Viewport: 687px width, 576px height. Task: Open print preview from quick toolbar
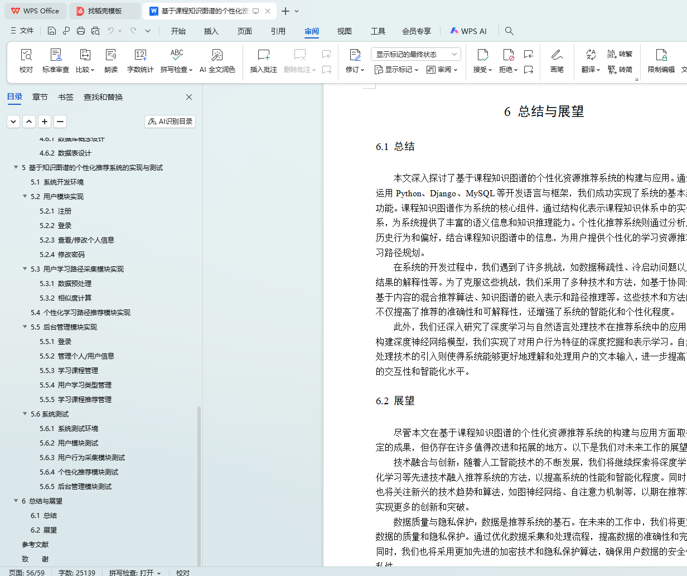95,31
